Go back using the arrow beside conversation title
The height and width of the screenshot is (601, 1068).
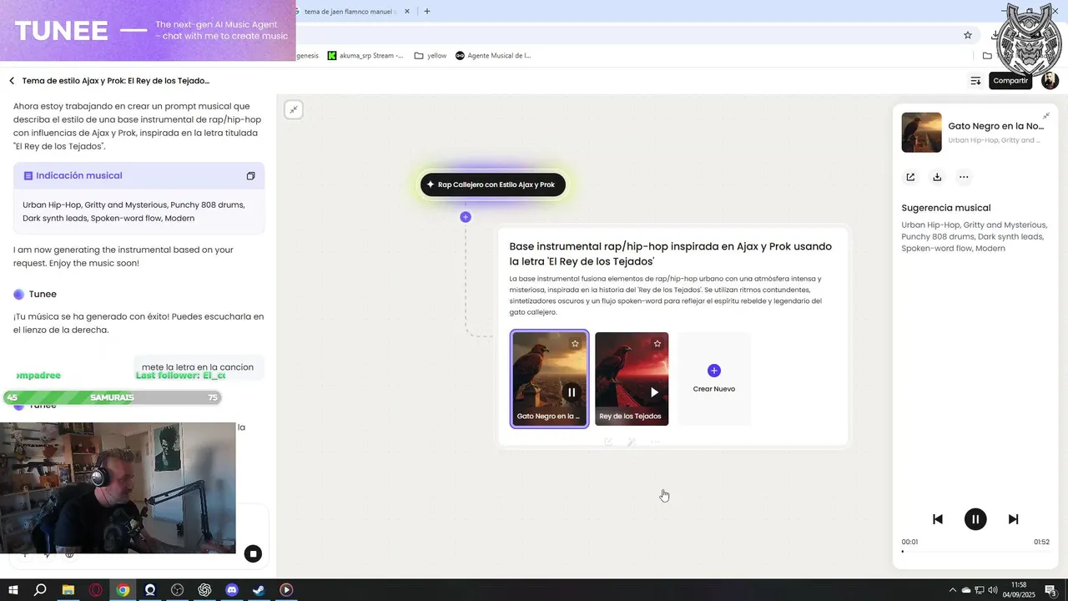coord(12,81)
